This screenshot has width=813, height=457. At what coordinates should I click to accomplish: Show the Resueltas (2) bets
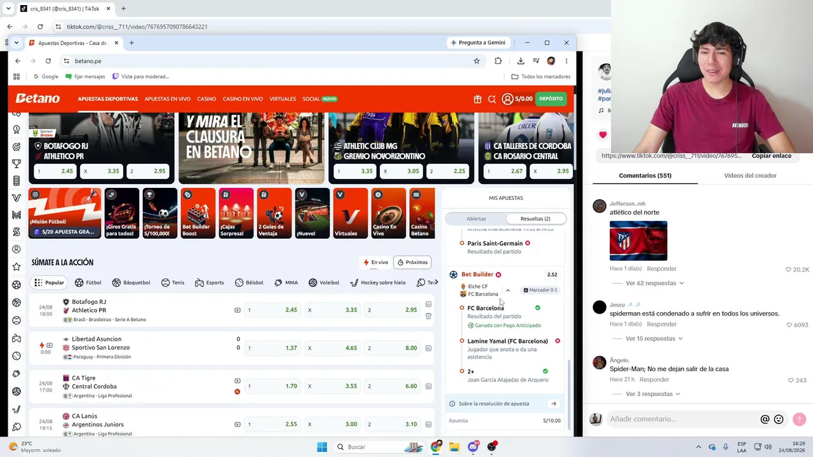pos(535,219)
